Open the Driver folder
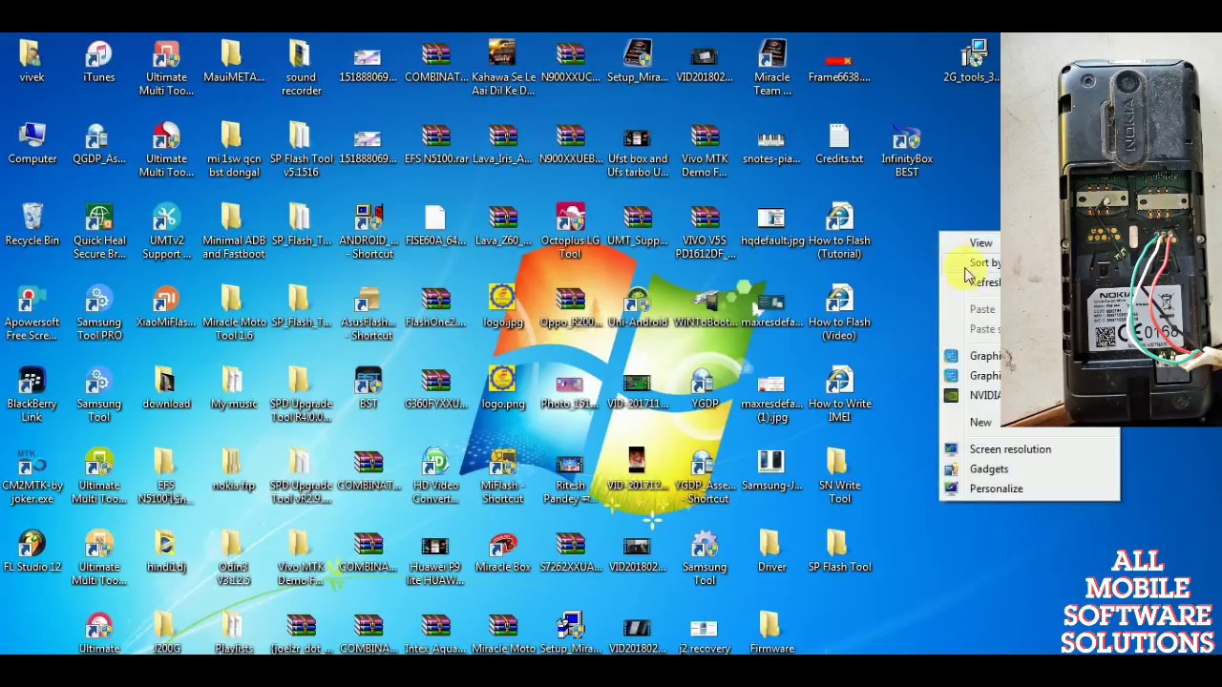The width and height of the screenshot is (1222, 687). [772, 551]
